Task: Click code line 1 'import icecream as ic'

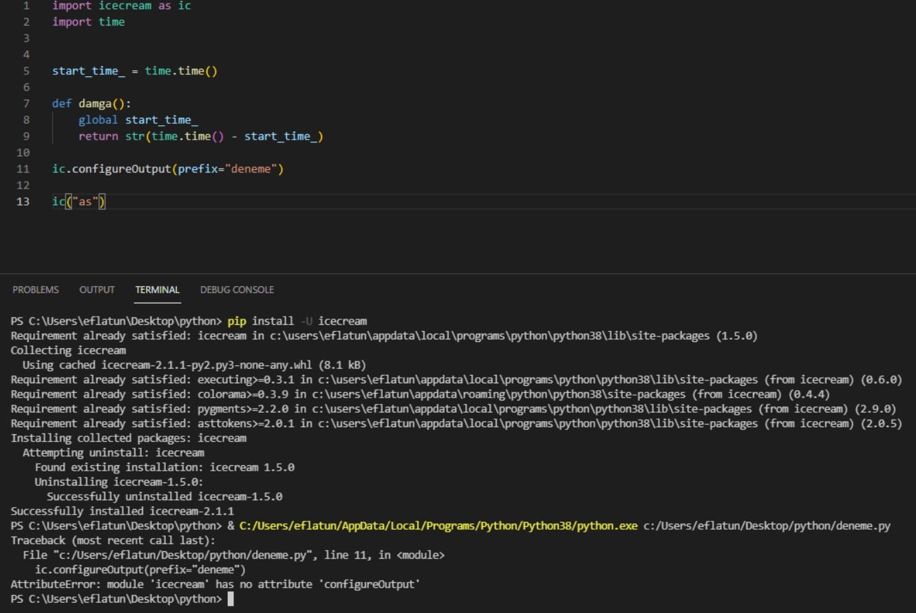Action: point(122,6)
